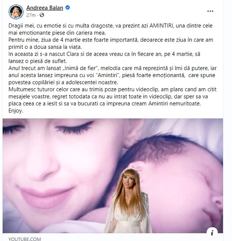
Task: Click the post text starting 'Dragii mei'
Action: (110, 29)
